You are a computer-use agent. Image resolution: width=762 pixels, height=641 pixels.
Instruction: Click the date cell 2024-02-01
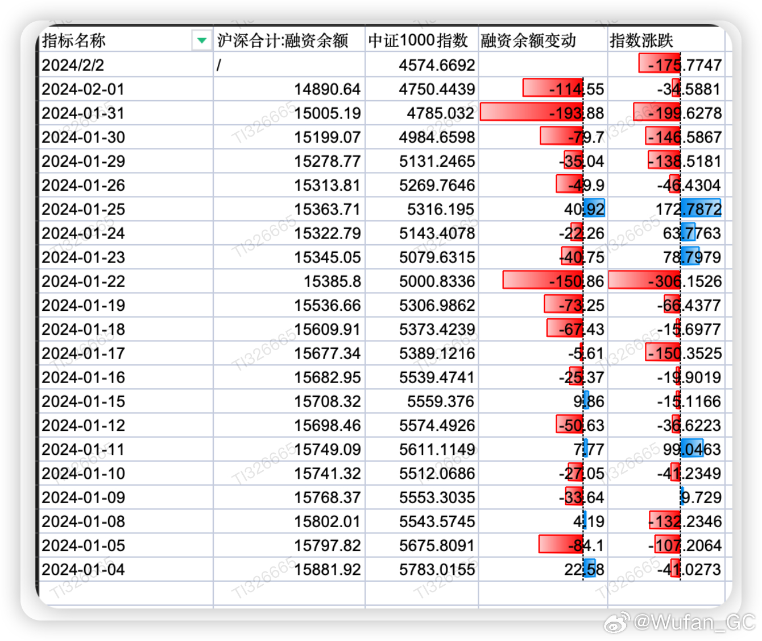127,89
